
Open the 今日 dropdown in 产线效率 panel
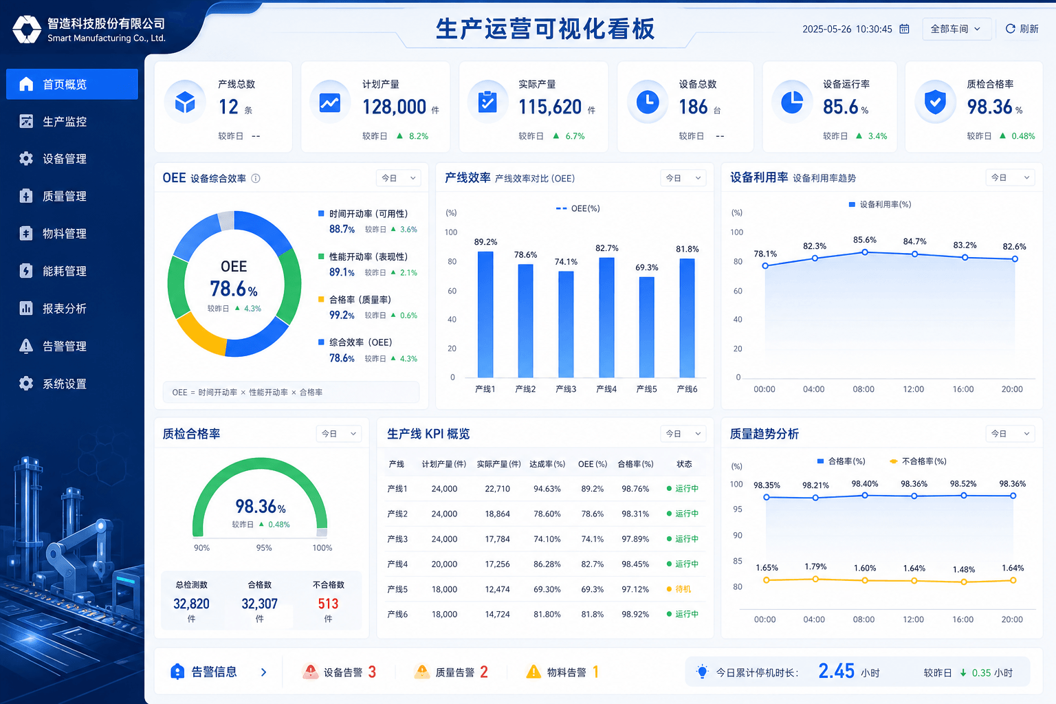[x=683, y=178]
